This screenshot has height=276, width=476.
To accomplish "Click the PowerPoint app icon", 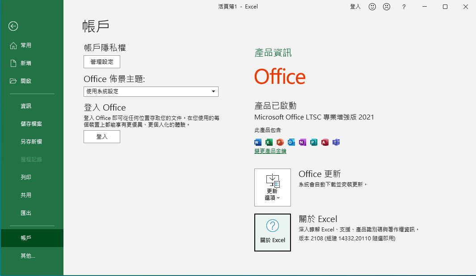I will [280, 142].
